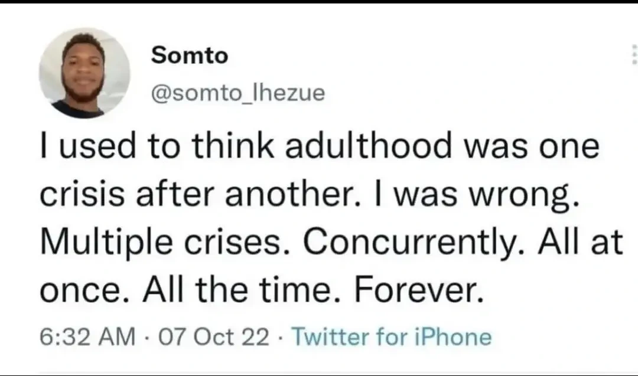The height and width of the screenshot is (376, 638).
Task: Follow the Twitter for iPhone link
Action: click(392, 337)
